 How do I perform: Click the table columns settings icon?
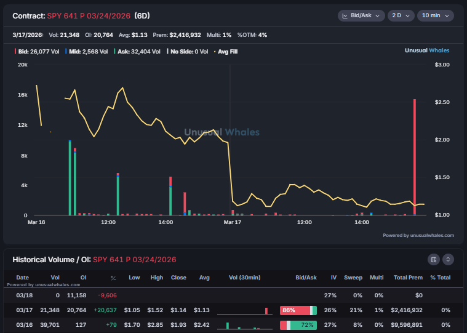point(434,259)
